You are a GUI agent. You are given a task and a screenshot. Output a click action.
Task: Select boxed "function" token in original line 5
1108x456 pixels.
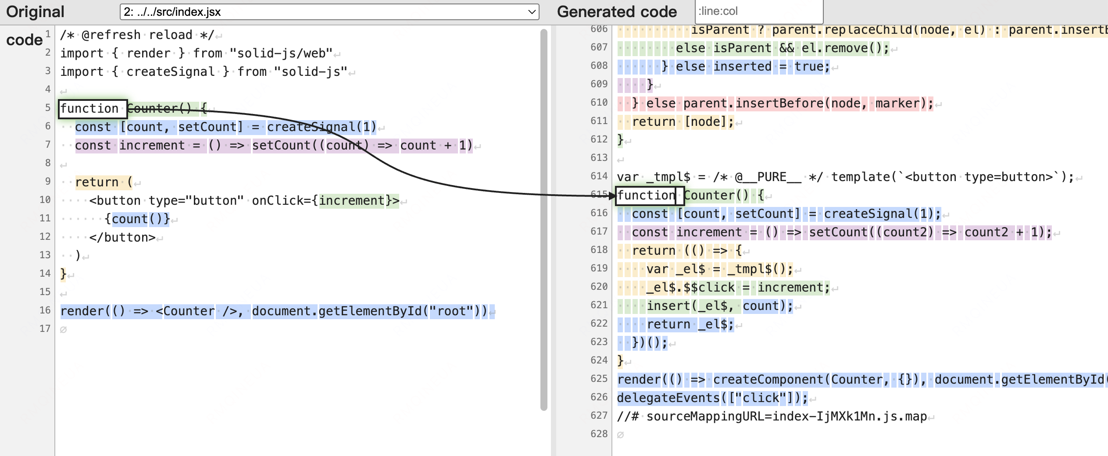pos(93,109)
